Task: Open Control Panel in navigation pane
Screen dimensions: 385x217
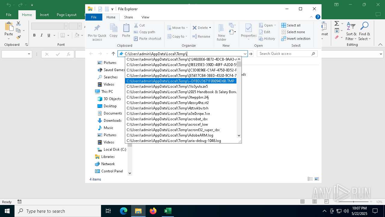Action: (112, 171)
